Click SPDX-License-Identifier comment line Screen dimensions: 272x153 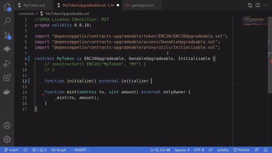coord(72,20)
